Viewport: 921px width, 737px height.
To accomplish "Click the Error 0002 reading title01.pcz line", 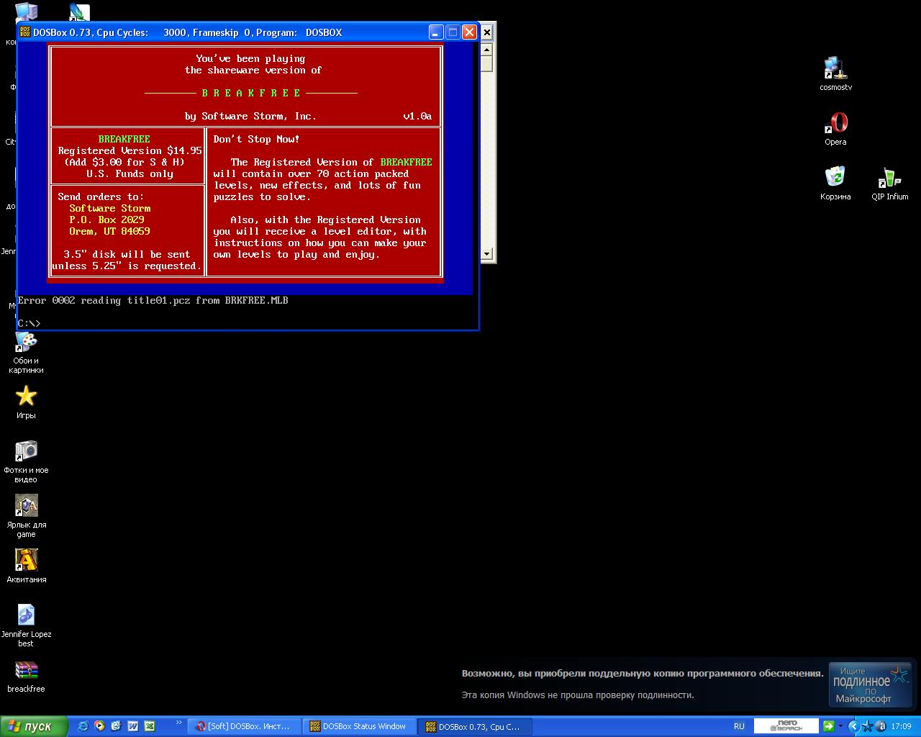I will coord(153,300).
